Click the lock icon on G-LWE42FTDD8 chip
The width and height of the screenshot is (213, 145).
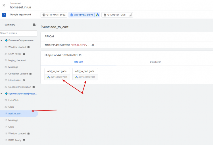105,15
